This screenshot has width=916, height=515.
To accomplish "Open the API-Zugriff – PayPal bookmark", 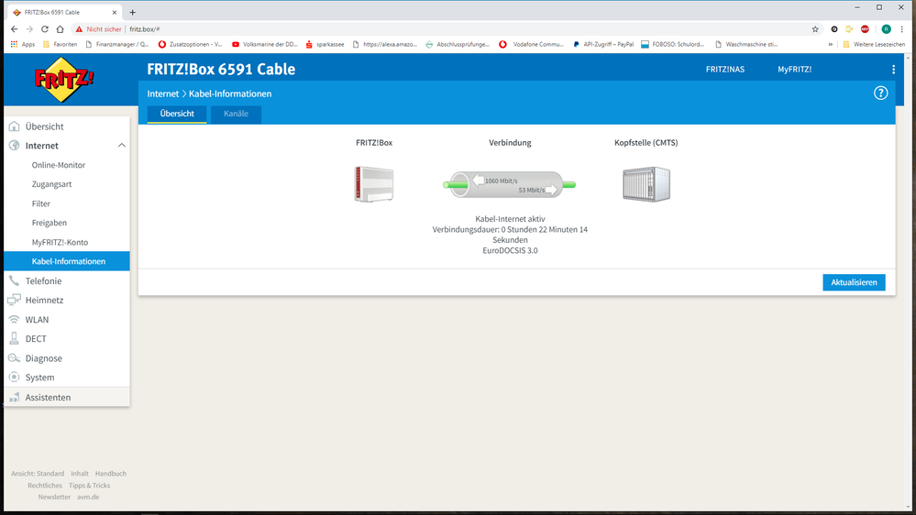I will [603, 44].
